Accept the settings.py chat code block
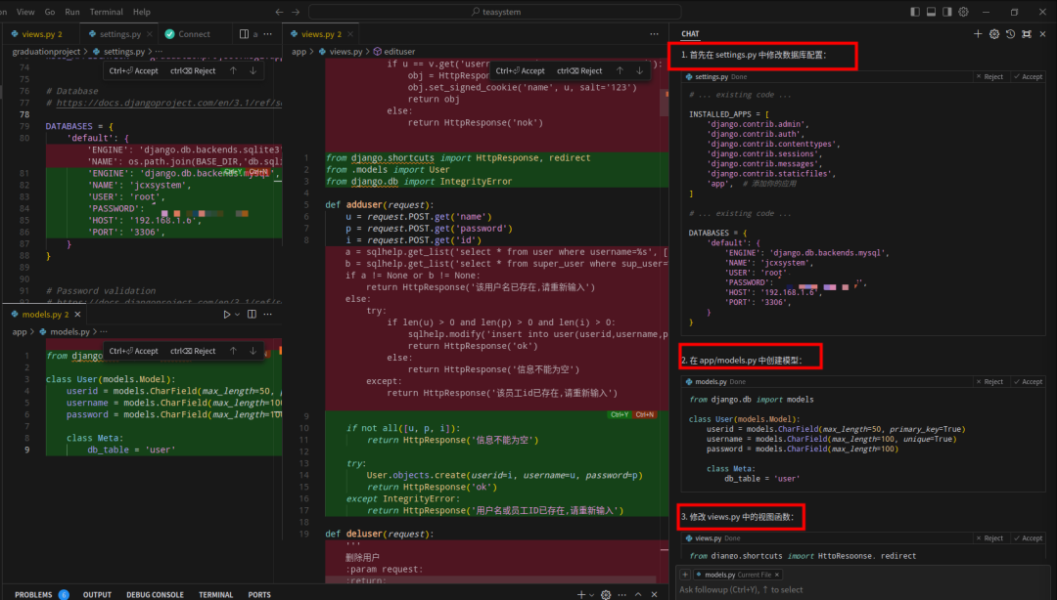The width and height of the screenshot is (1057, 600). tap(1029, 77)
